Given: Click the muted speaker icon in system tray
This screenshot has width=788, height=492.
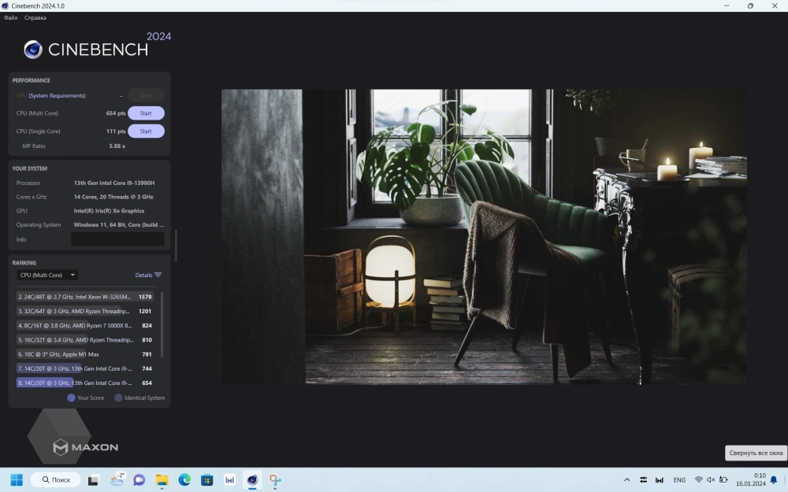Looking at the screenshot, I should pyautogui.click(x=711, y=479).
